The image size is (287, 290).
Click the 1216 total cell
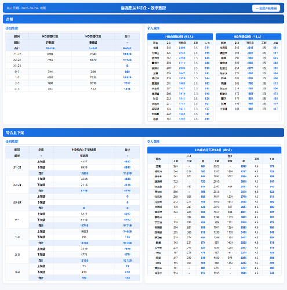coord(127,89)
